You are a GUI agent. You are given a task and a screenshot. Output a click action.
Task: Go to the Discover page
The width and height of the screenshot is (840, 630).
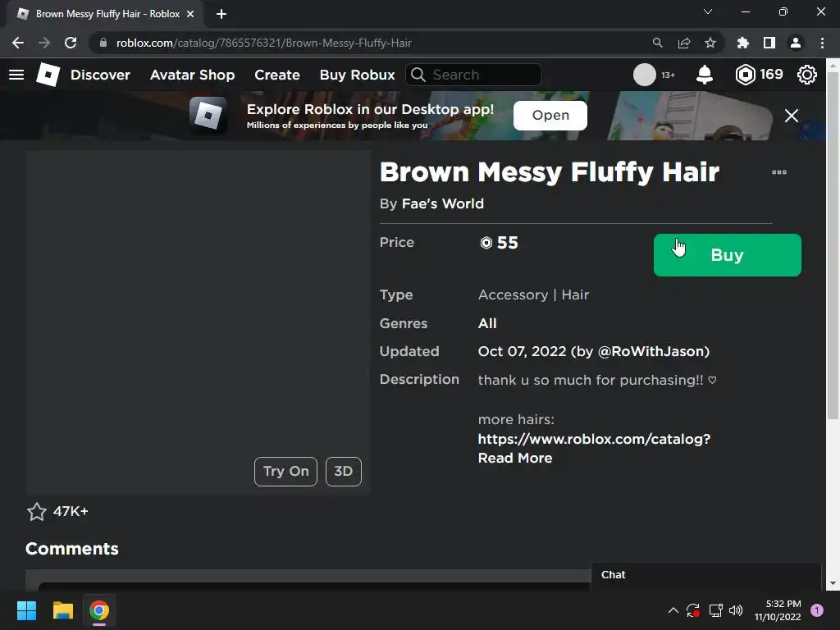[100, 75]
